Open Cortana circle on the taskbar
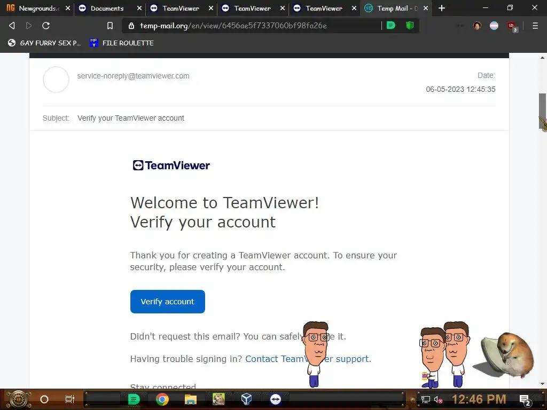This screenshot has width=547, height=410. (x=44, y=399)
